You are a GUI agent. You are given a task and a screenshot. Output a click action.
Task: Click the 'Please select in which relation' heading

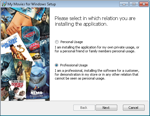pyautogui.click(x=95, y=21)
